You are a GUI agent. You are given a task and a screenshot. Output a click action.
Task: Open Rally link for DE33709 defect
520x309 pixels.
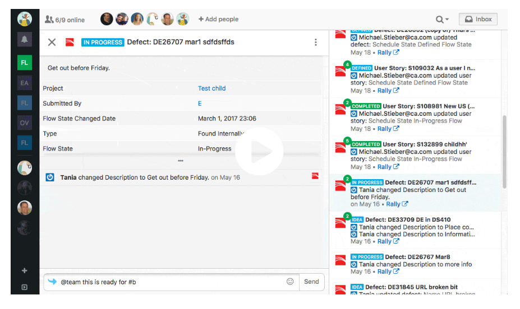(x=388, y=241)
